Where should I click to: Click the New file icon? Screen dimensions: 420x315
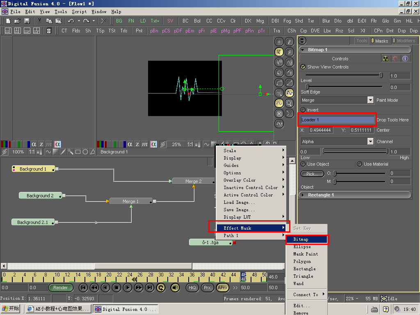tap(8, 21)
